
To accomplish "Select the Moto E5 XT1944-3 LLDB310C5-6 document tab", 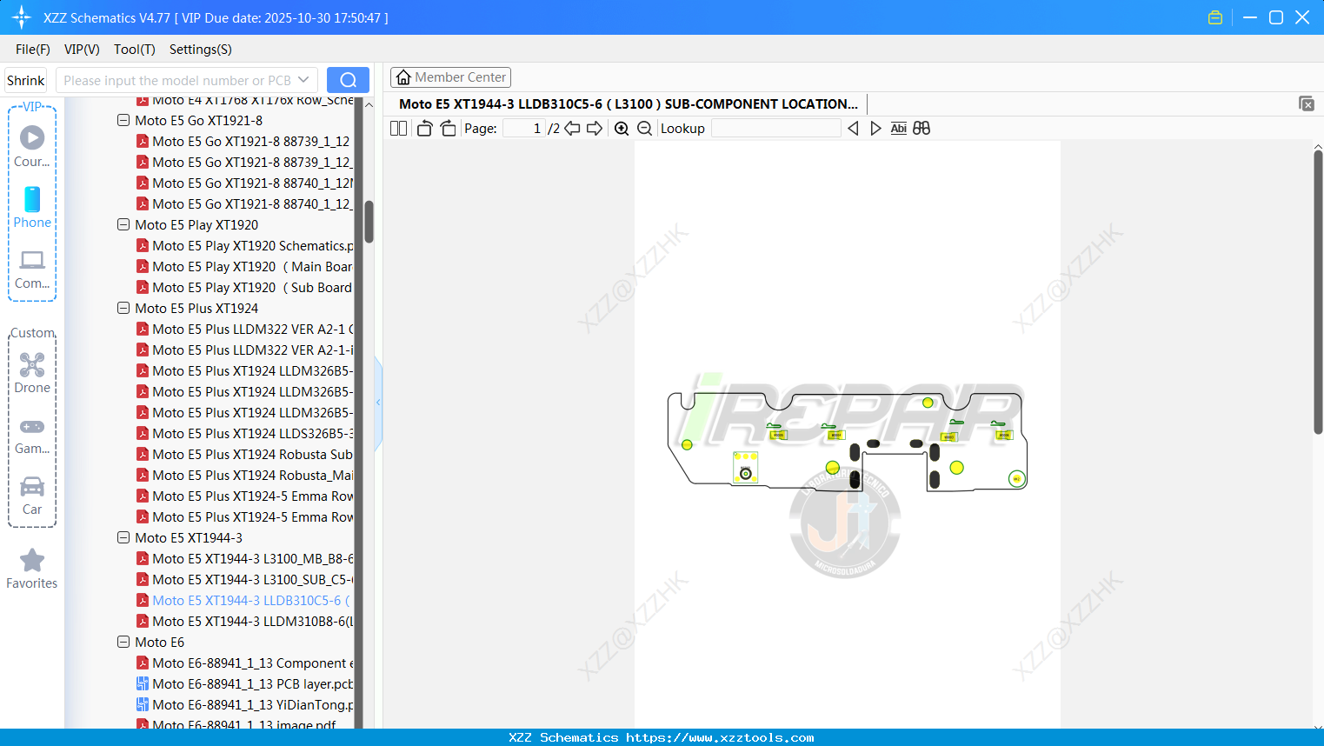I will (x=629, y=103).
